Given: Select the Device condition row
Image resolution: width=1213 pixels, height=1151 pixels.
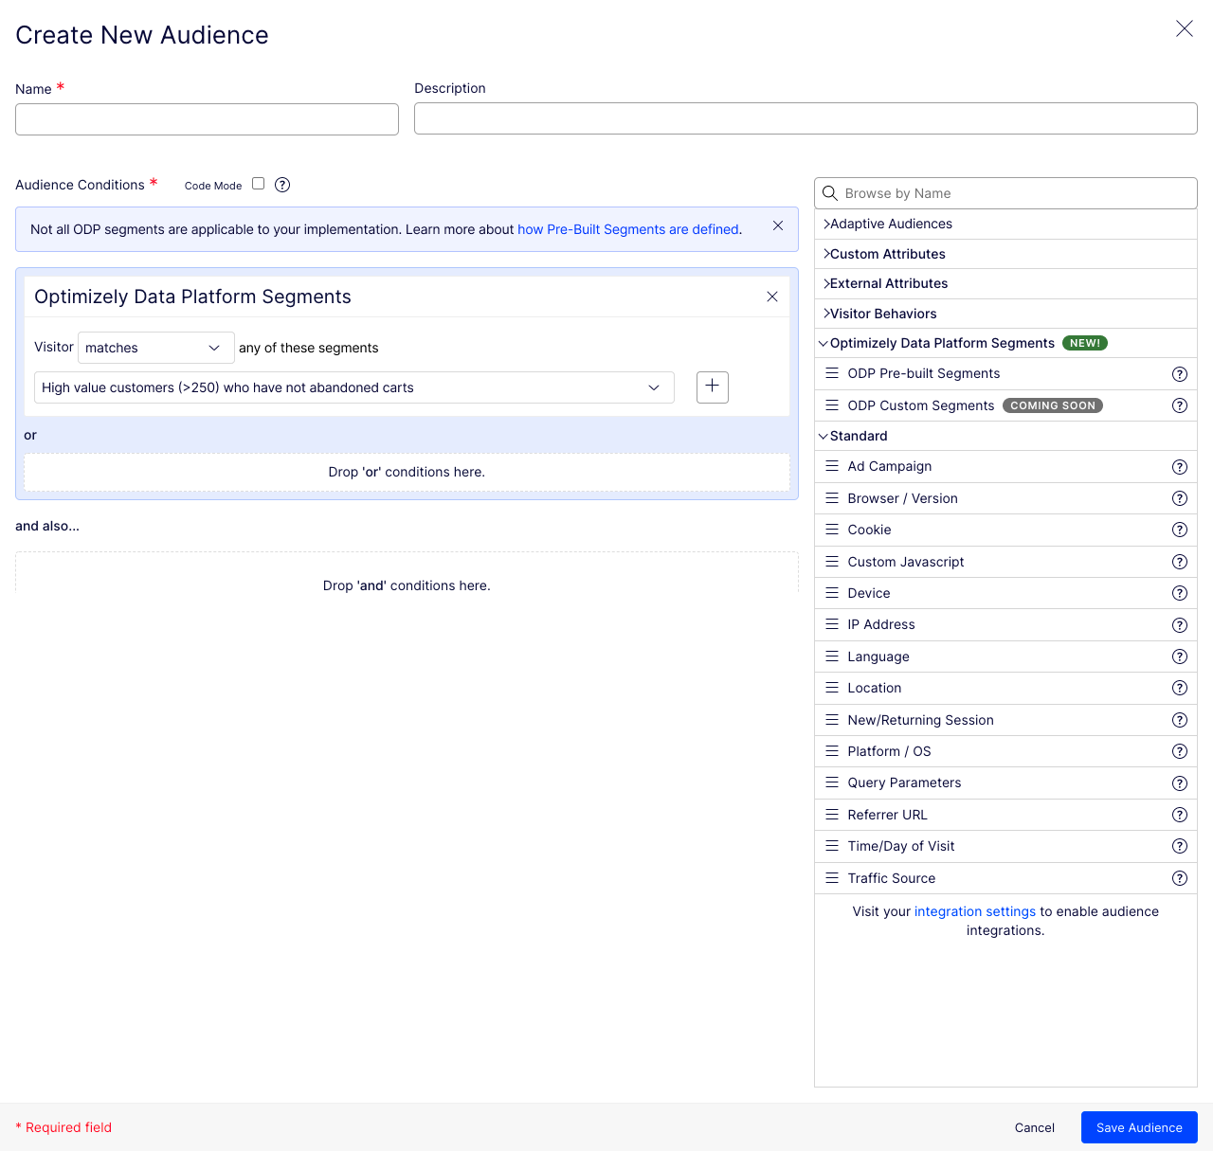Looking at the screenshot, I should tap(1005, 593).
